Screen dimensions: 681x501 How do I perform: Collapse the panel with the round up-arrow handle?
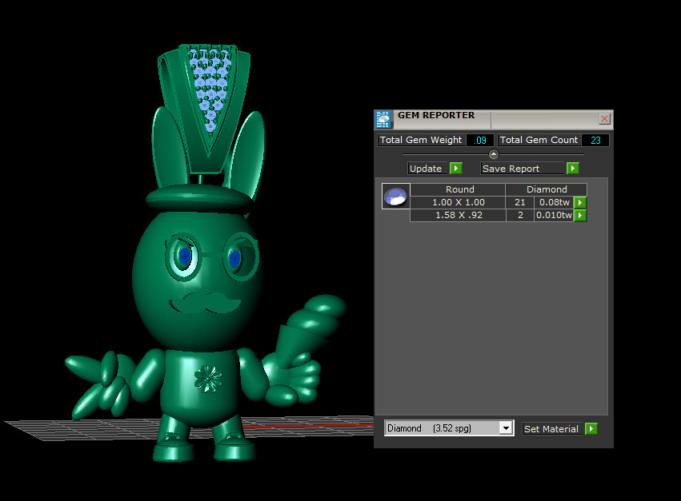point(494,154)
